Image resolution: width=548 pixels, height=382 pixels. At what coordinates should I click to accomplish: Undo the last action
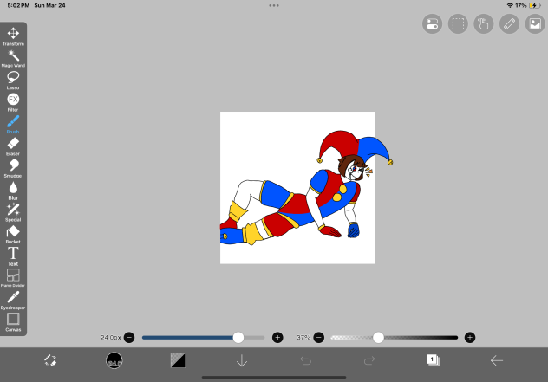(306, 360)
